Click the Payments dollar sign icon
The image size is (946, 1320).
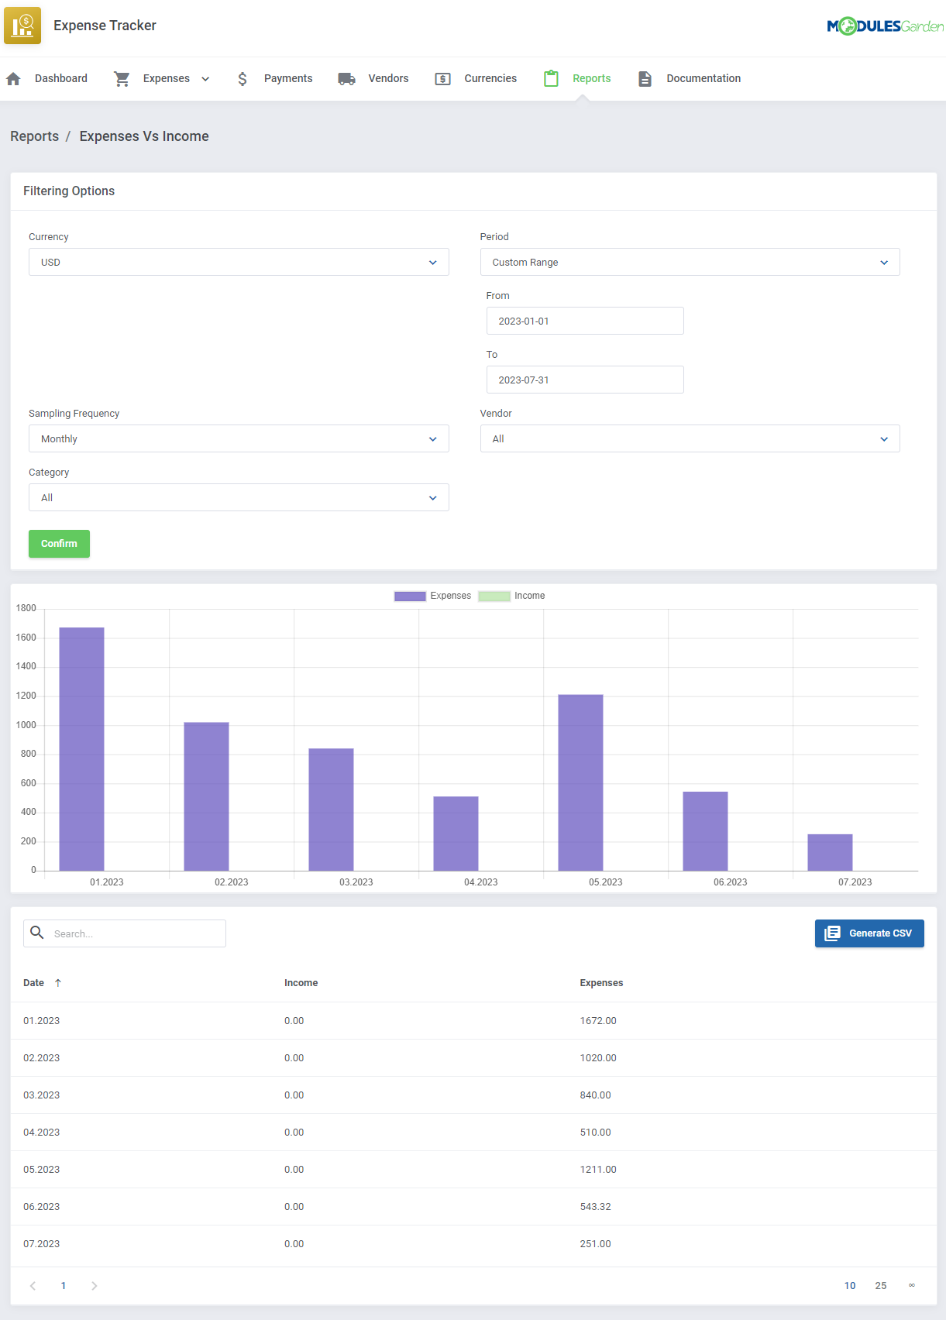pos(243,79)
